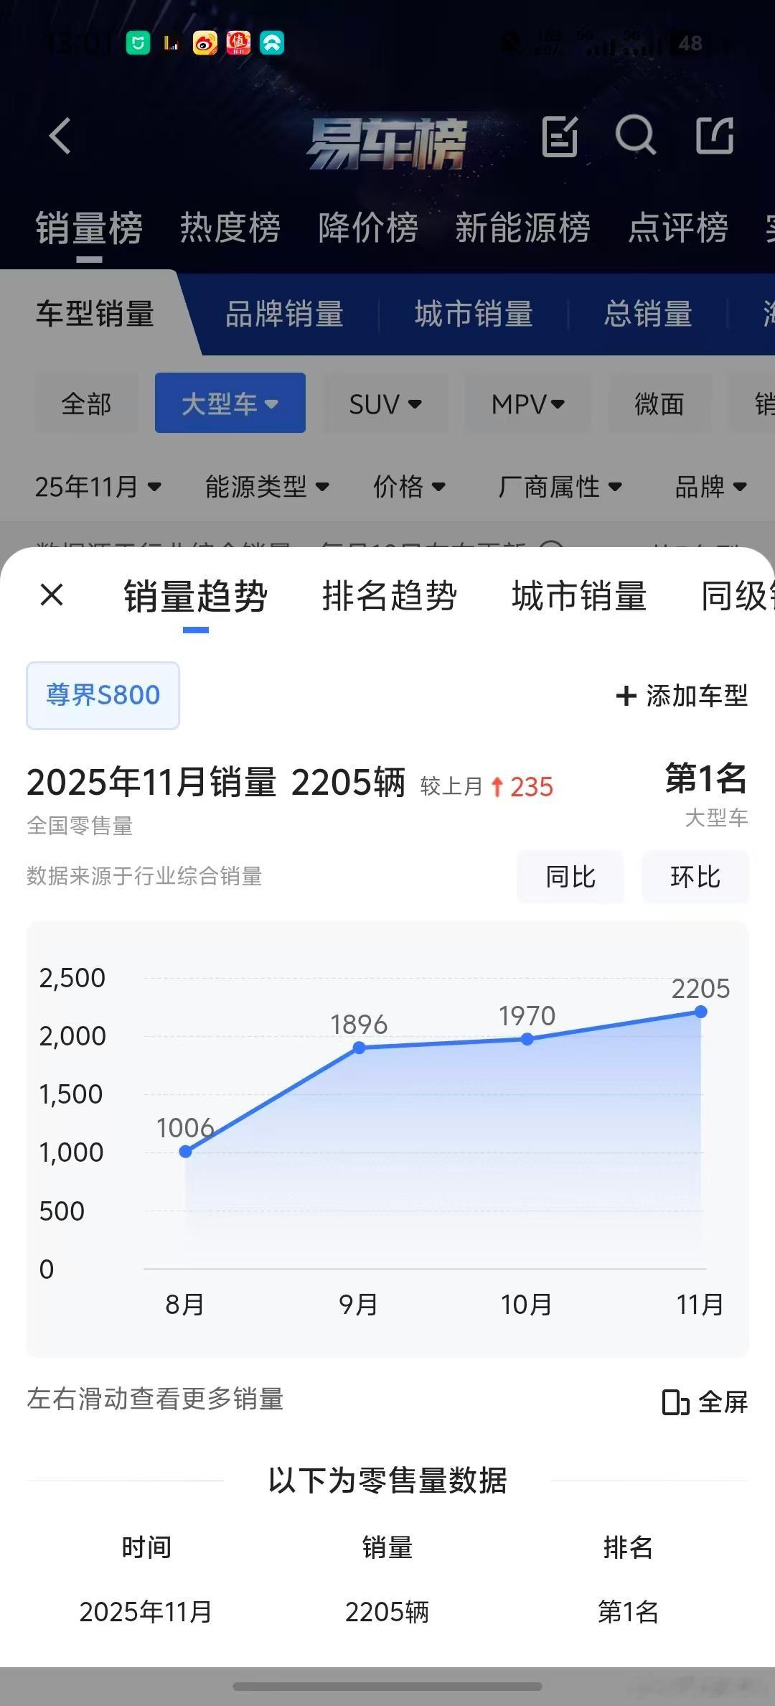Screen dimensions: 775x1706
Task: Select 销量趋势 panel tab
Action: pyautogui.click(x=195, y=596)
